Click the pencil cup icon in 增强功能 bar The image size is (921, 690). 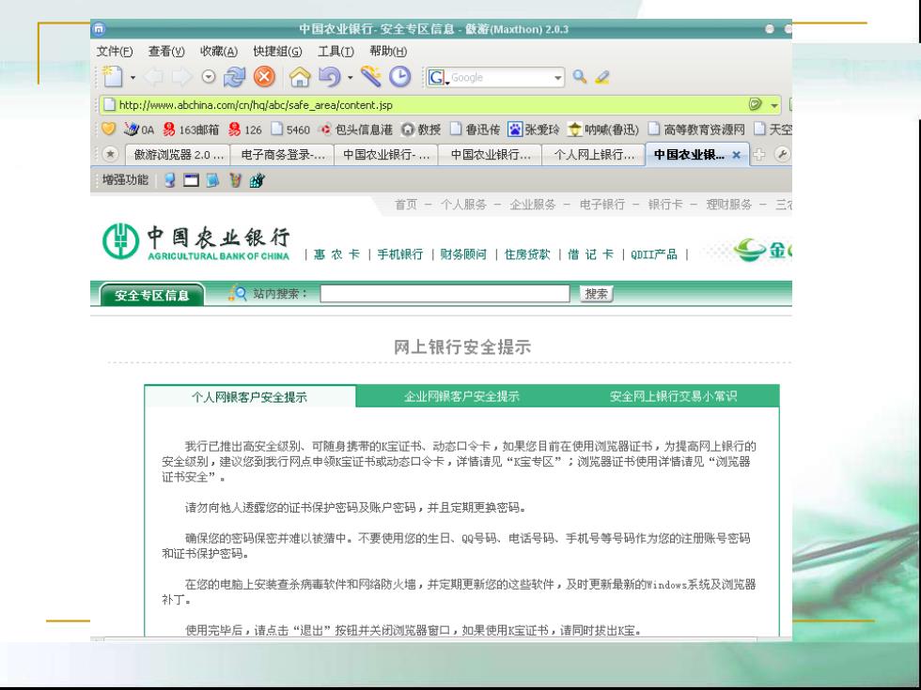click(235, 180)
